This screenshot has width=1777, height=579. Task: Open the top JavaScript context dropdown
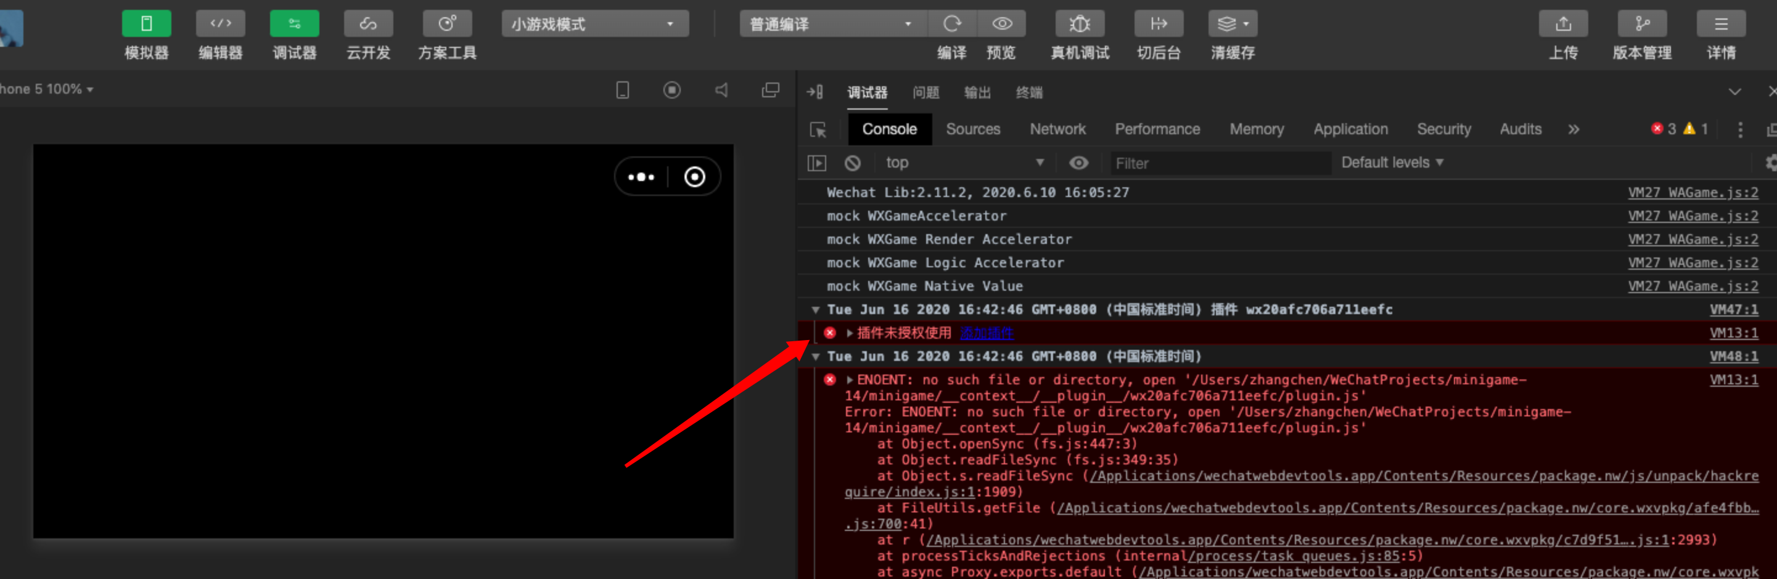964,163
